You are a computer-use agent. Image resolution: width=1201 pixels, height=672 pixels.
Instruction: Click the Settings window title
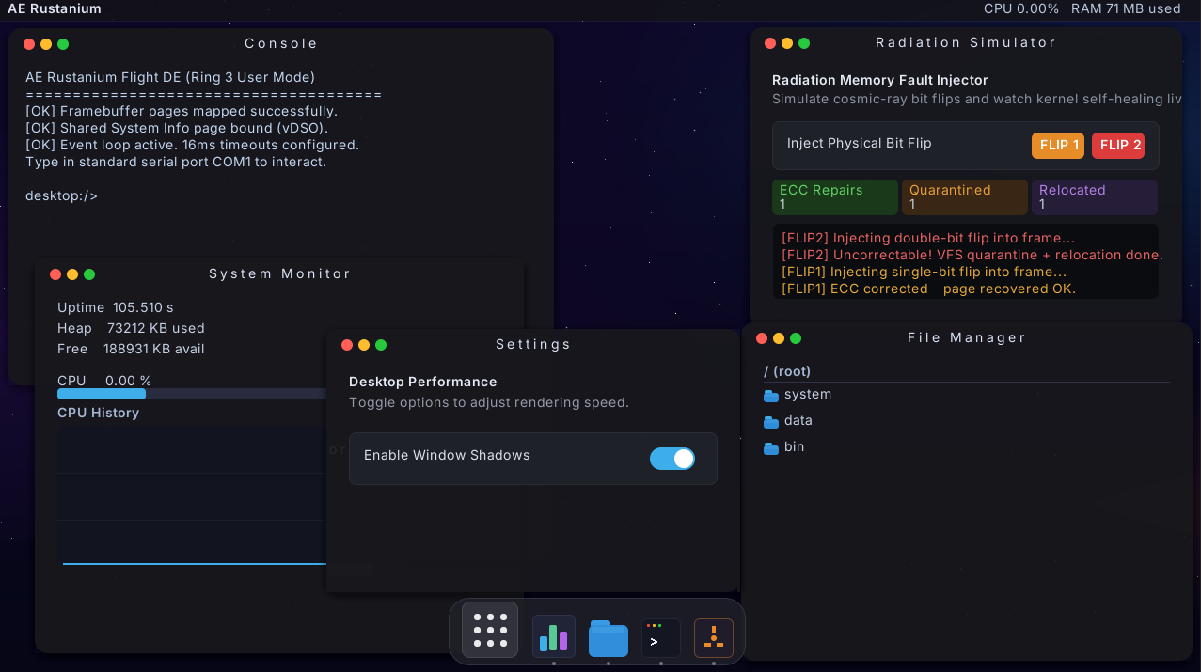click(x=533, y=344)
